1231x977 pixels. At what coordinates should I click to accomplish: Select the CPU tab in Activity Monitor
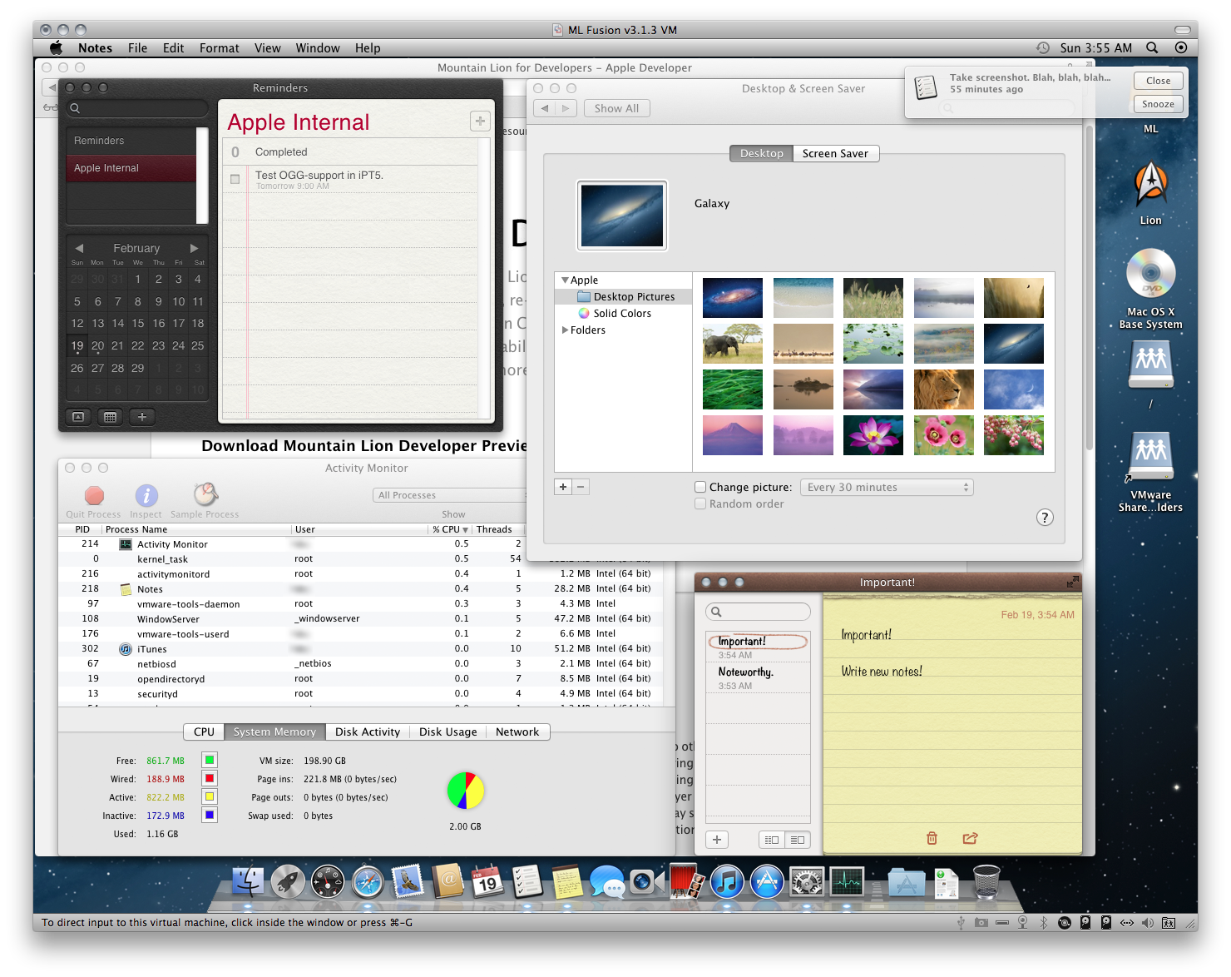click(204, 732)
